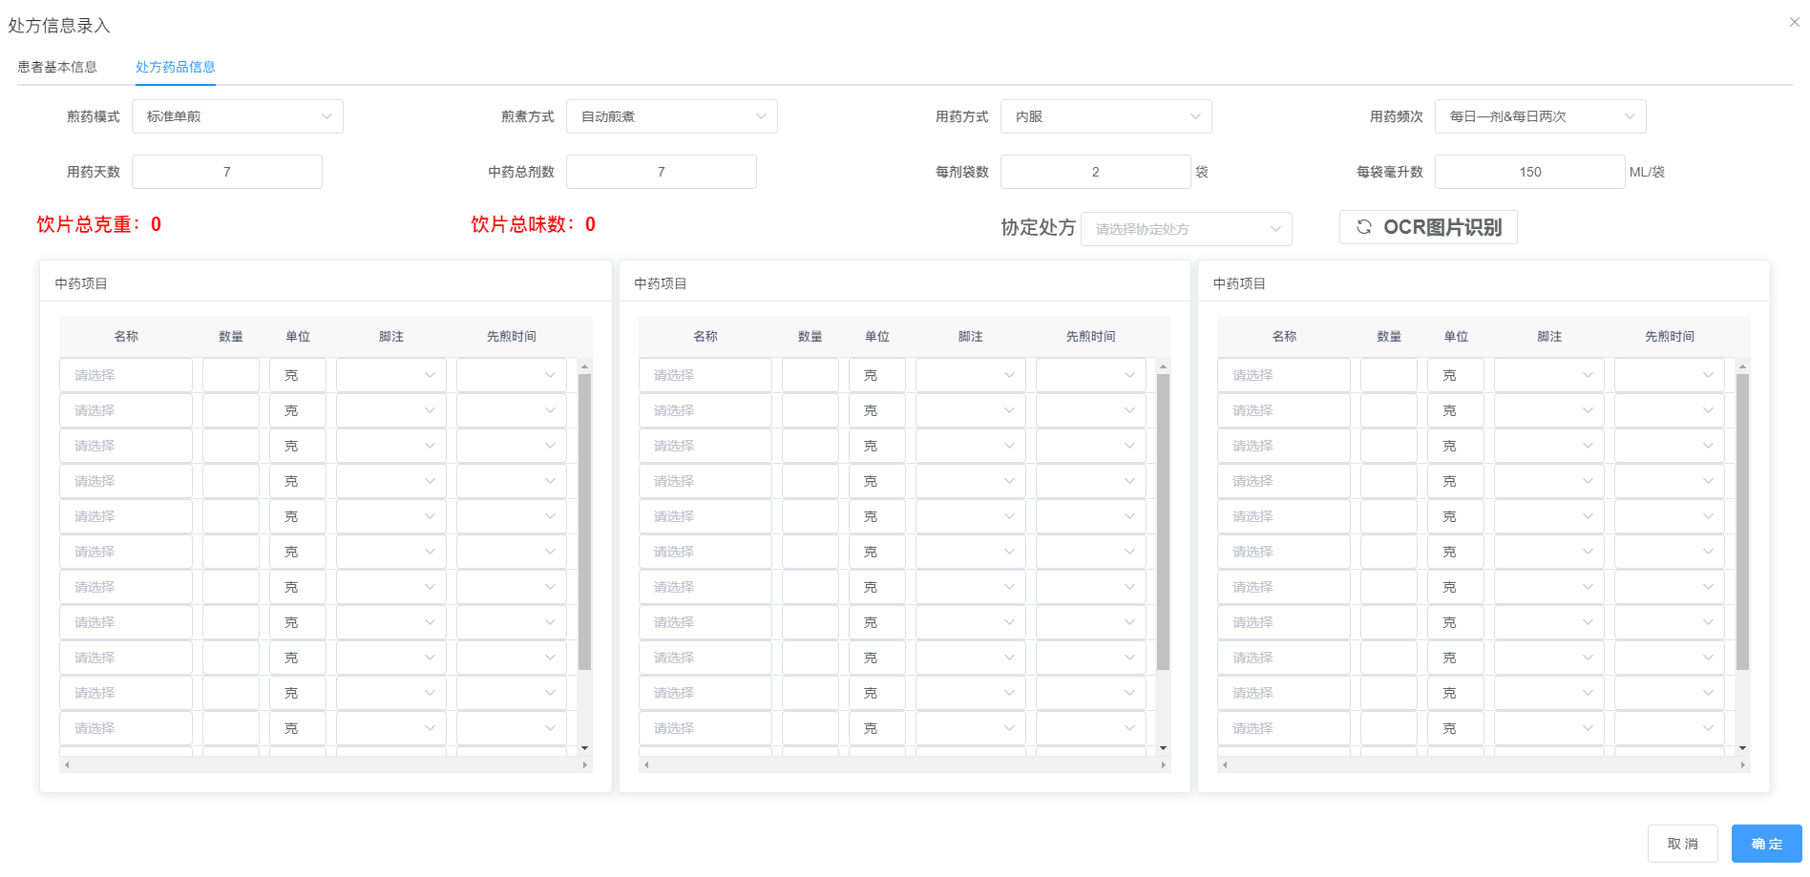Click left scroll arrow under left 中药项目 table
The width and height of the screenshot is (1810, 877).
click(66, 764)
